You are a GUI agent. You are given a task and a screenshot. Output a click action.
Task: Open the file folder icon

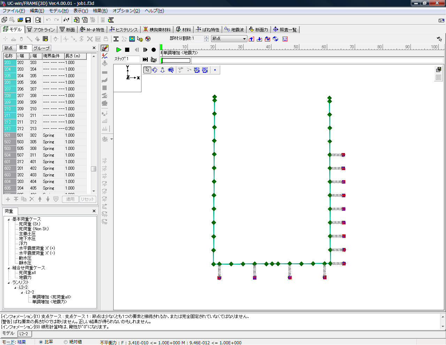[x=20, y=20]
